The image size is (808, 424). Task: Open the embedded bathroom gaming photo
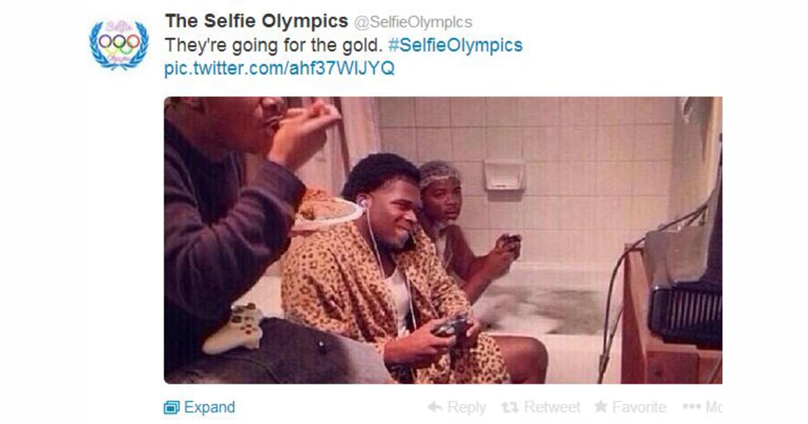coord(443,240)
